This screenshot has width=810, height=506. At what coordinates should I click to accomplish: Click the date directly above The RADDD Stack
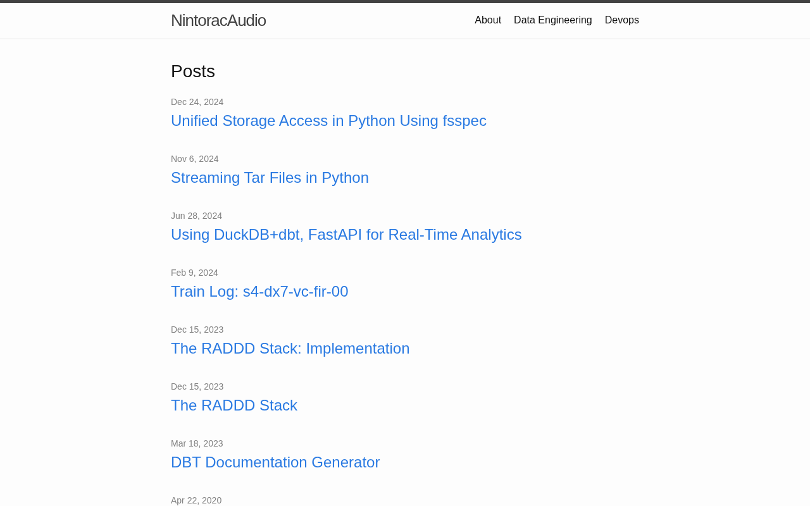pos(197,386)
